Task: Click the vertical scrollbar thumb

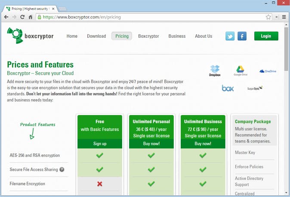Action: (x=286, y=49)
